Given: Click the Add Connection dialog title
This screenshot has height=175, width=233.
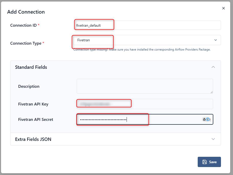Looking at the screenshot, I should coord(26,12).
